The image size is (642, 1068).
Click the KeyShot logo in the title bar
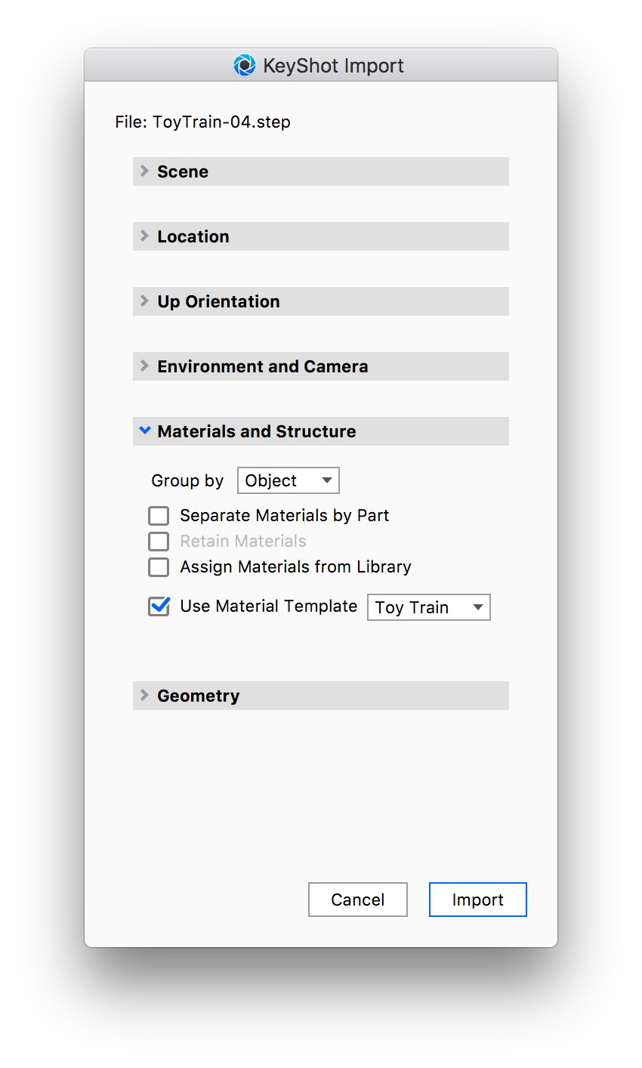point(243,65)
